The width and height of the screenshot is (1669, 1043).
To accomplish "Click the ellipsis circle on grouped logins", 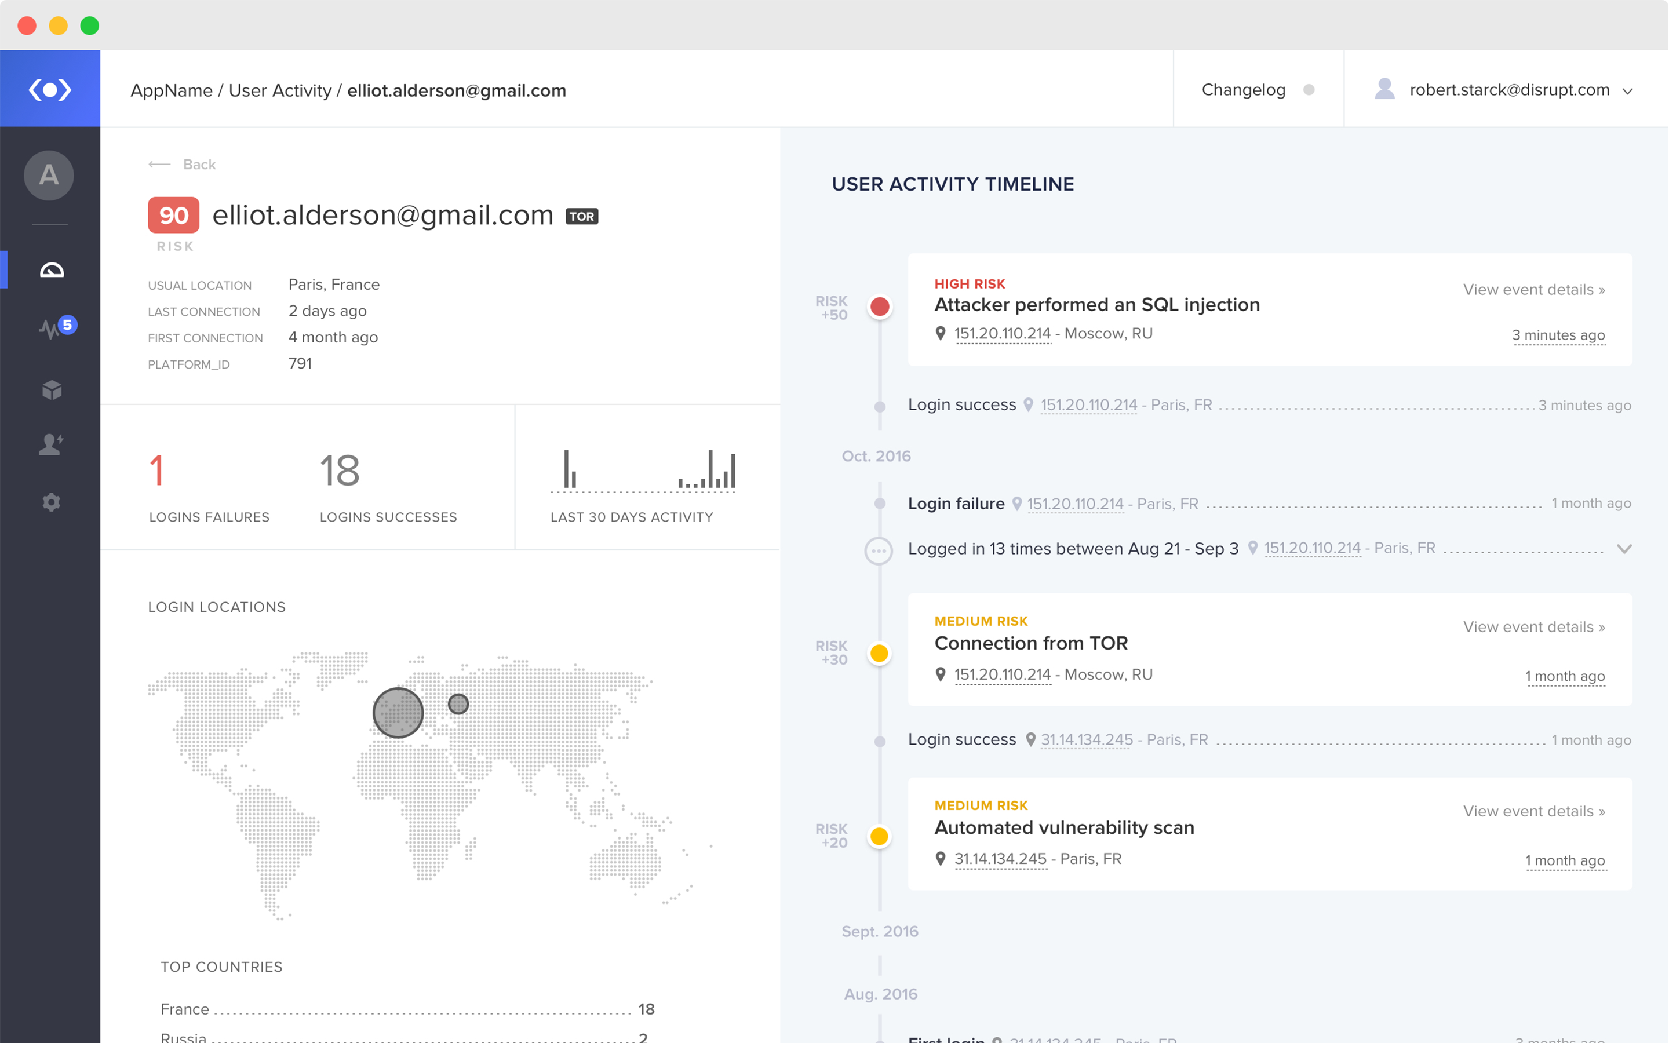I will [x=879, y=550].
